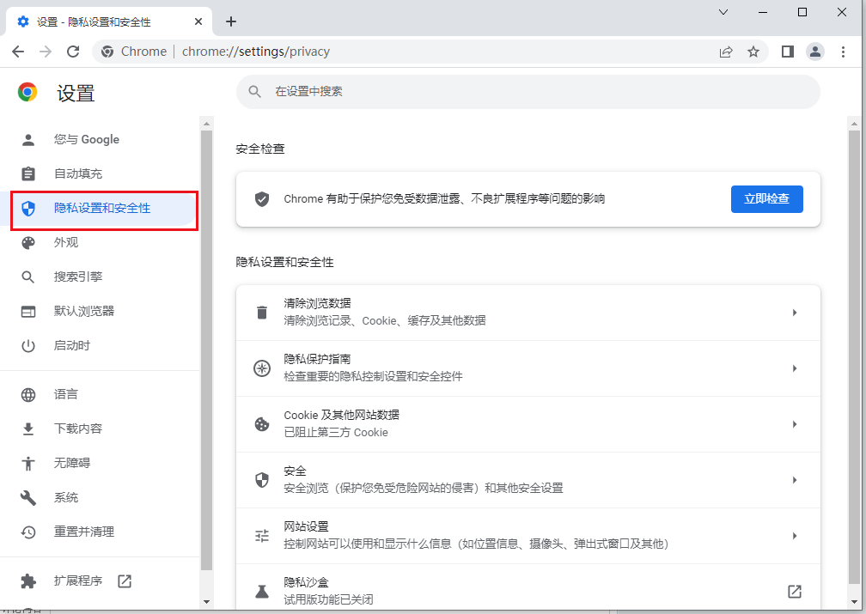Screen dimensions: 866x614
Task: Open 安全 settings row
Action: click(x=528, y=480)
